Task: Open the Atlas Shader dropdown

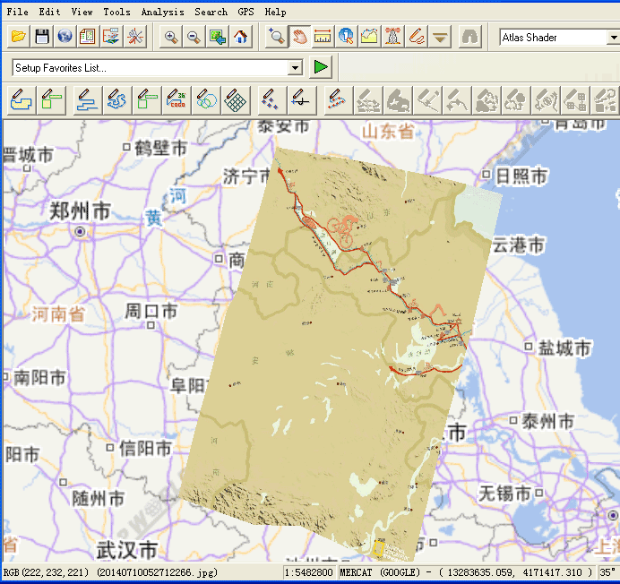Action: coord(614,38)
